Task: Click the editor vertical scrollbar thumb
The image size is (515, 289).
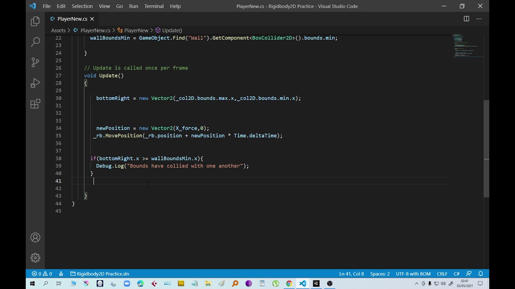Action: [x=486, y=149]
